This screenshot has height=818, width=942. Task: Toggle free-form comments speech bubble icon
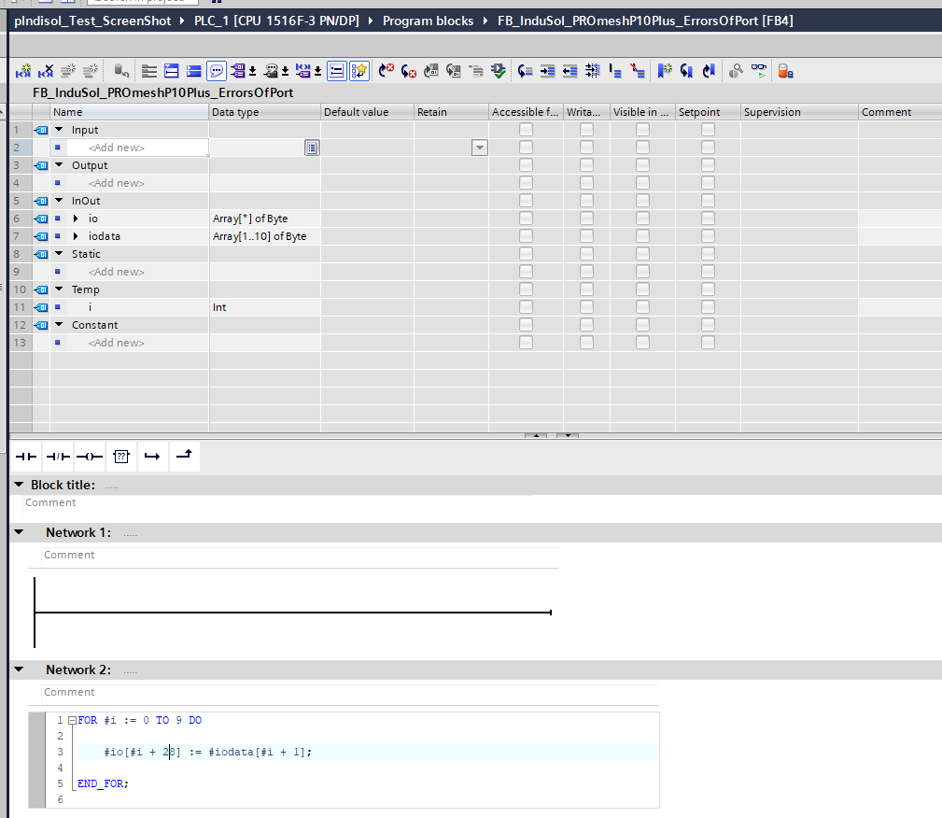coord(217,71)
